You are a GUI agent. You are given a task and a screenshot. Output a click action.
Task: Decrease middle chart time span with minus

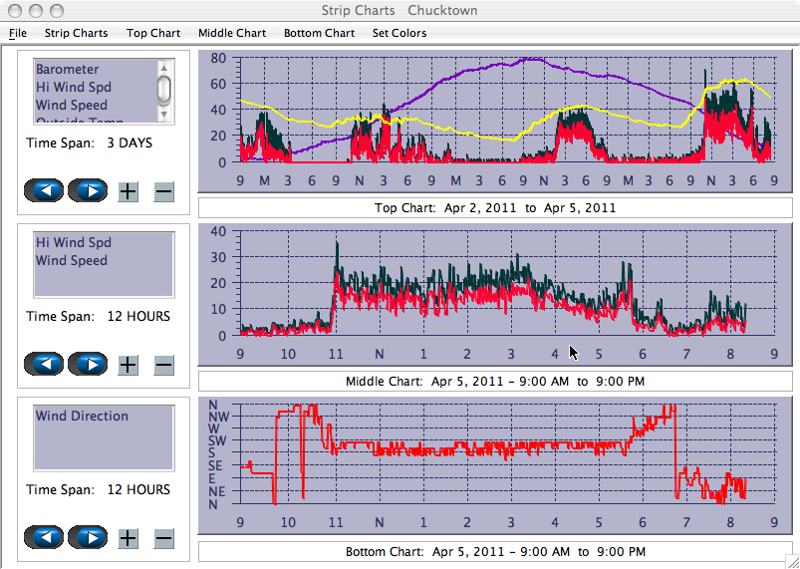tap(164, 365)
